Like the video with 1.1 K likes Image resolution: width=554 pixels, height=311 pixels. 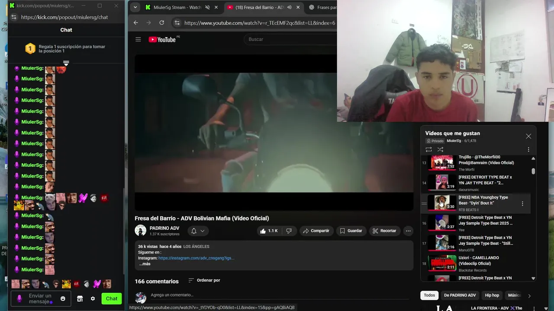pyautogui.click(x=269, y=231)
